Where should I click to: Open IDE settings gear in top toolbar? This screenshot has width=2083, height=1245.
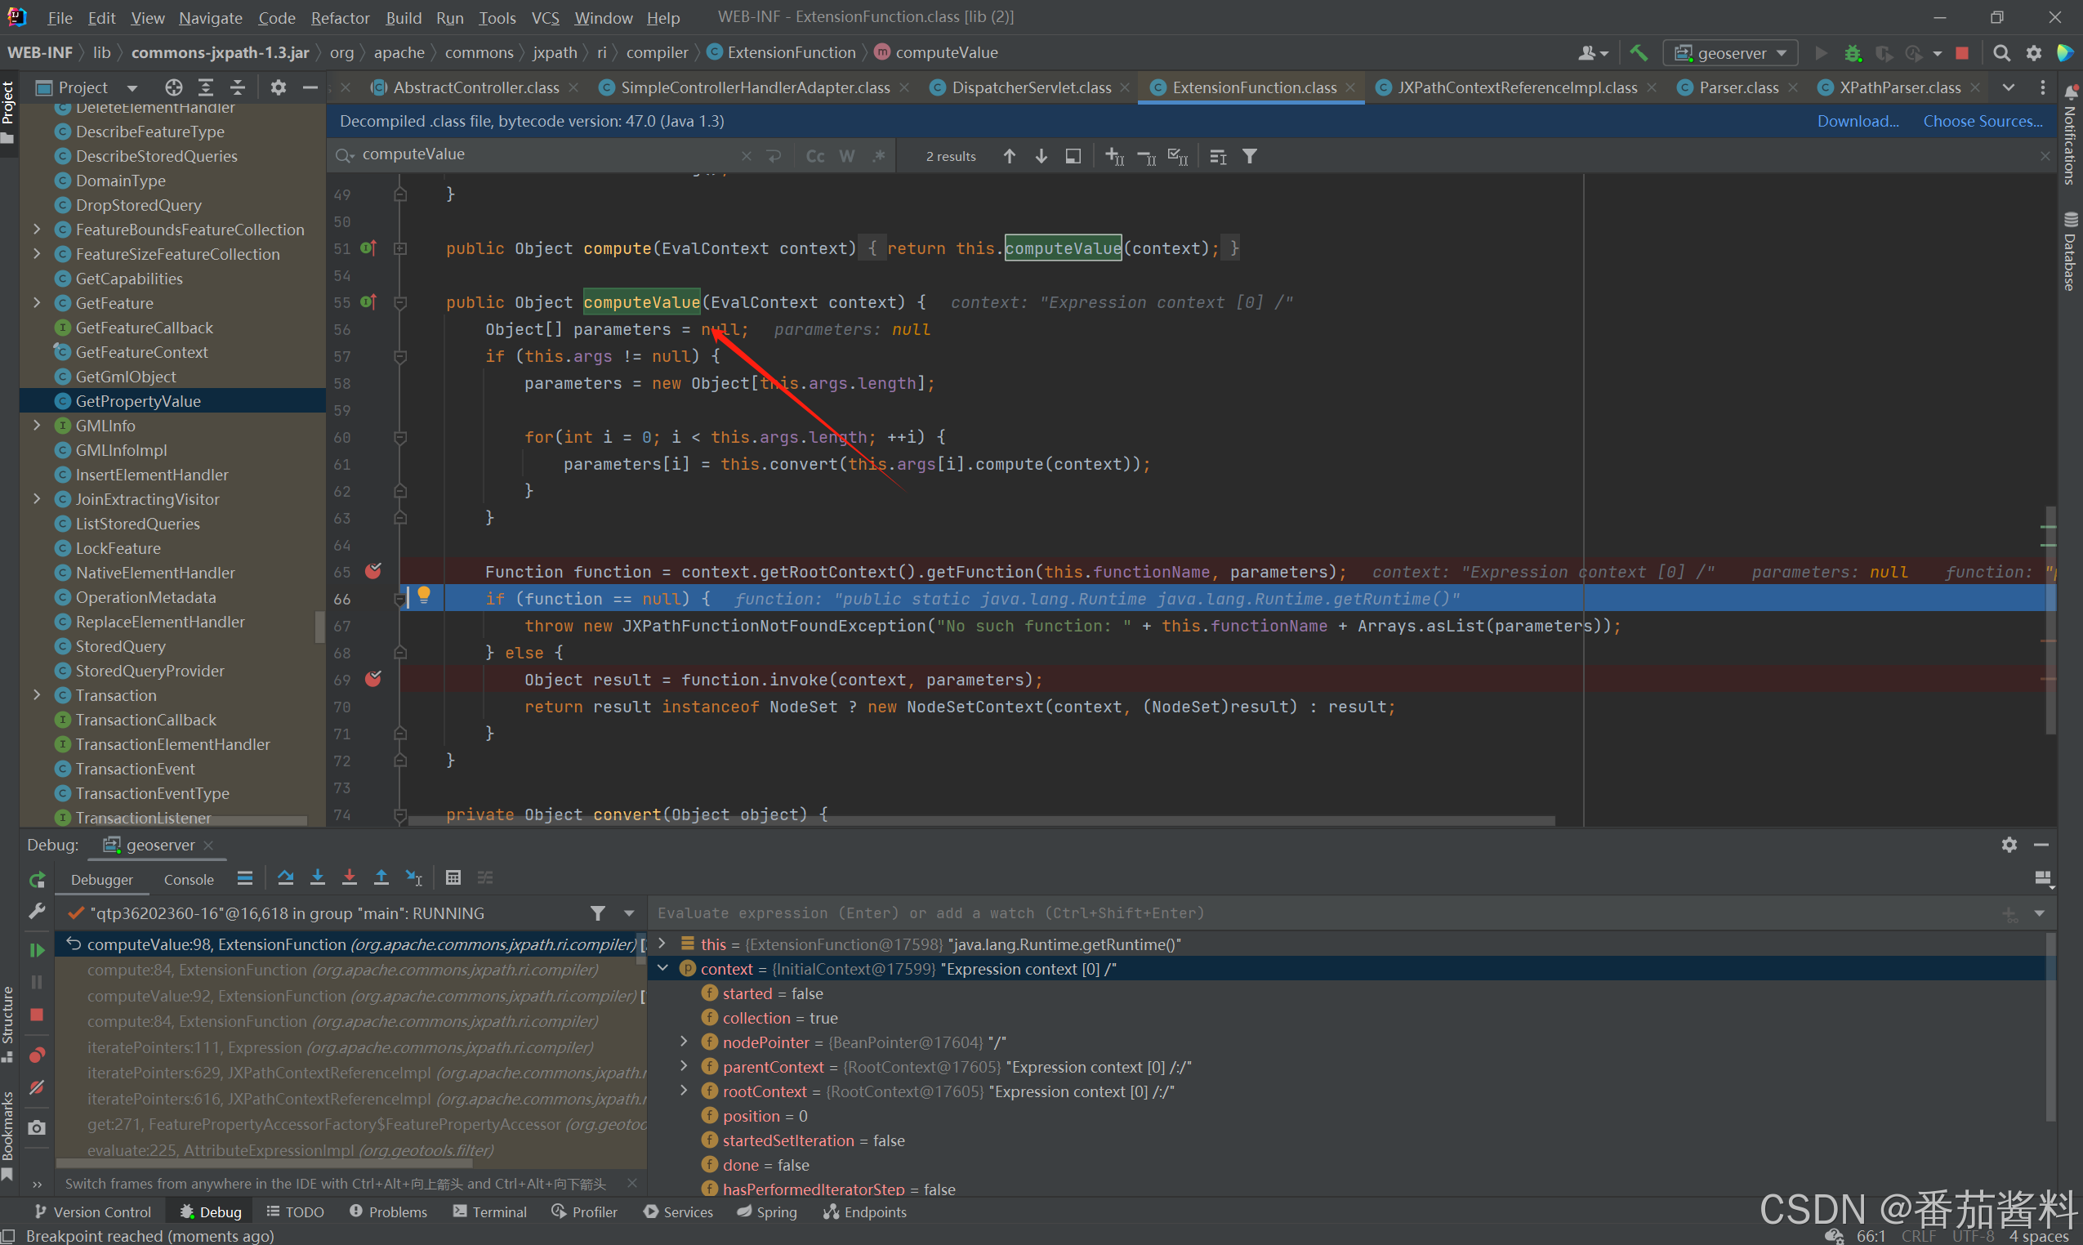(2034, 53)
